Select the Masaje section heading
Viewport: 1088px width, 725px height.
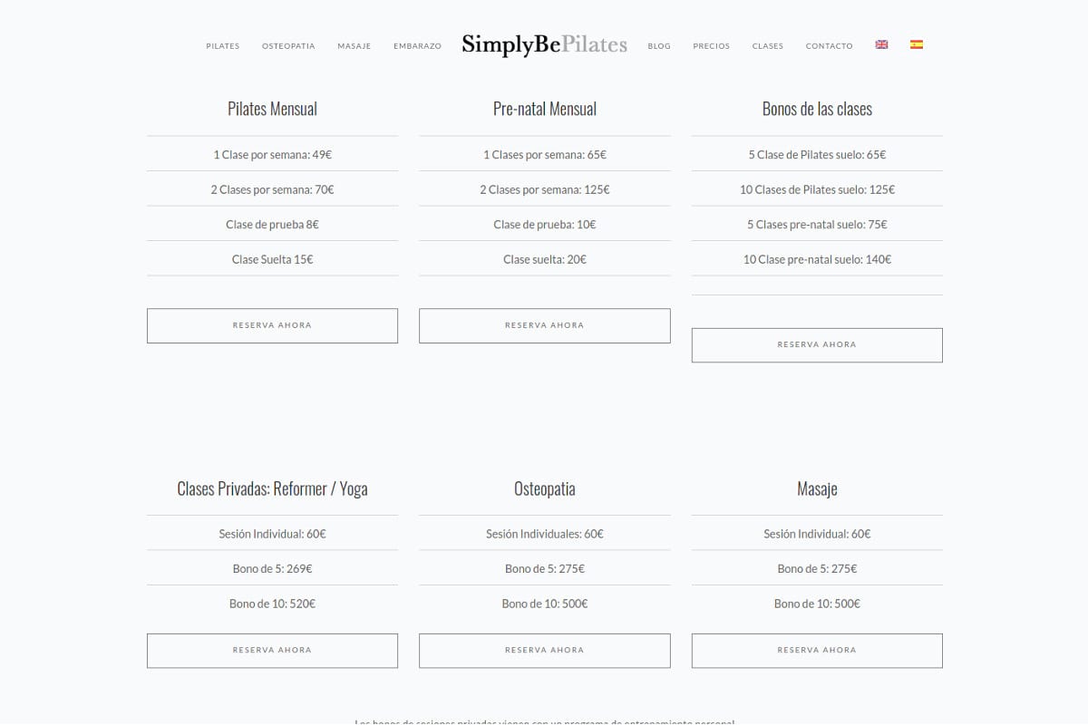pyautogui.click(x=817, y=488)
